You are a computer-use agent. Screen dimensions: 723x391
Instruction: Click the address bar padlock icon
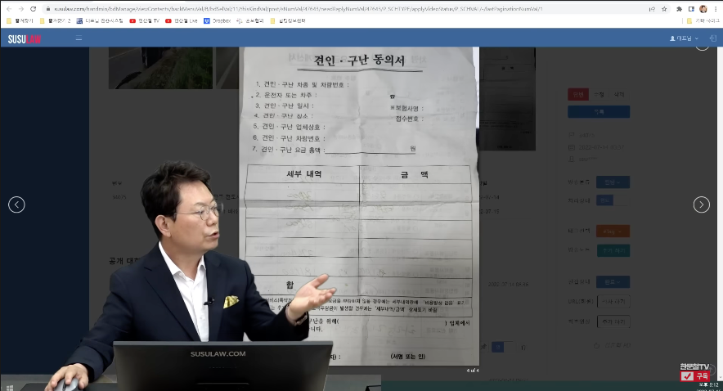point(48,9)
